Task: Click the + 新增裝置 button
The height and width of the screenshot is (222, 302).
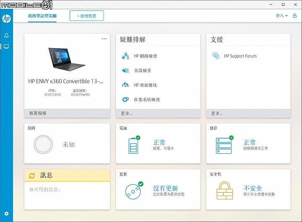Action: [x=87, y=16]
